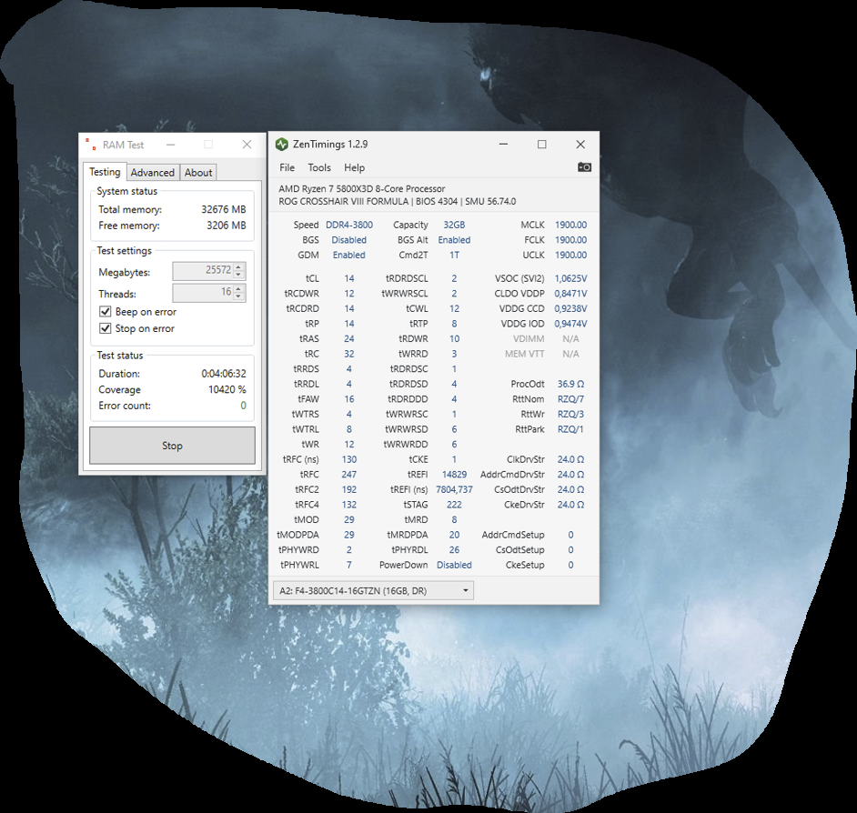Image resolution: width=857 pixels, height=813 pixels.
Task: Click the VSOC (SVI2) 1,0625V value
Action: pos(570,278)
